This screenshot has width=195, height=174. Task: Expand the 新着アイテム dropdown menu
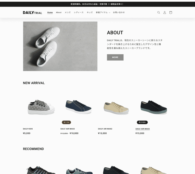[x=103, y=12]
